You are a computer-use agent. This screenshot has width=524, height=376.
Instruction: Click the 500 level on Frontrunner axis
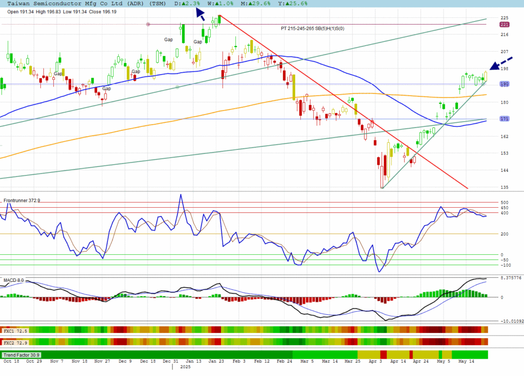click(x=504, y=203)
